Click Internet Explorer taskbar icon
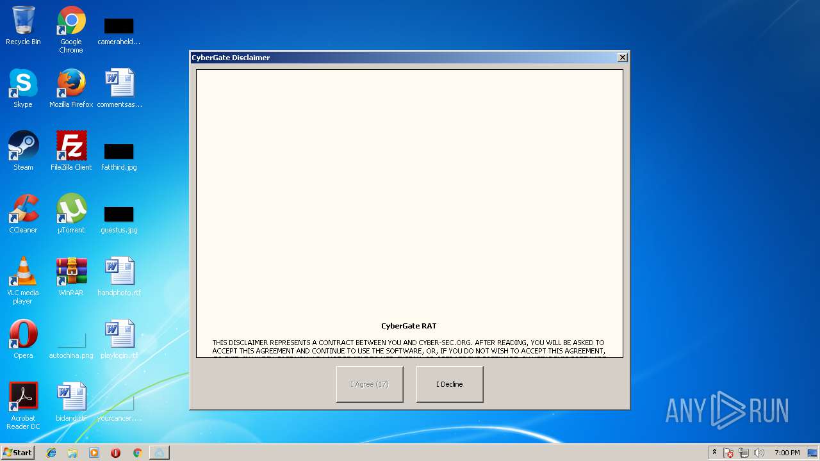Viewport: 820px width, 461px height. pyautogui.click(x=51, y=453)
